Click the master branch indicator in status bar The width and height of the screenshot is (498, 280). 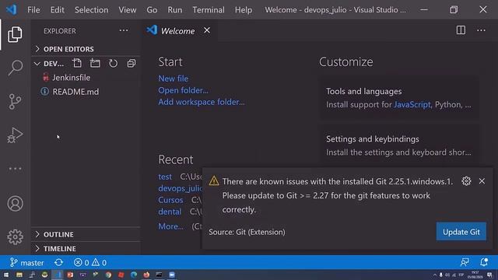[26, 263]
